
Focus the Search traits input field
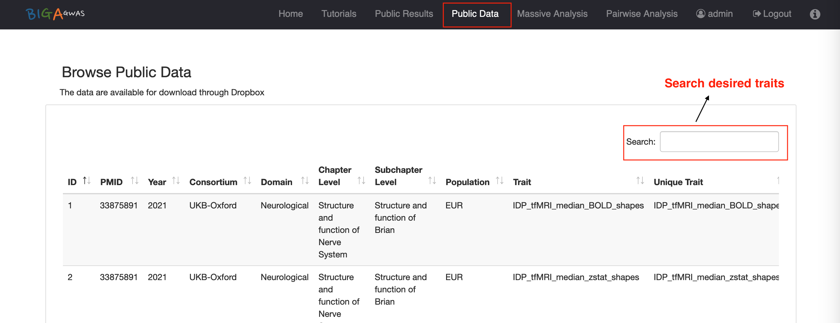[x=719, y=142]
